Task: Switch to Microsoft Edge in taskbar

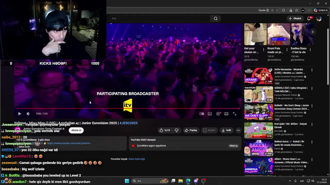Action: pyautogui.click(x=188, y=181)
